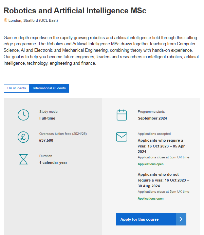
Task: Click London, Stratford (UCL East) location text
Action: 33,20
